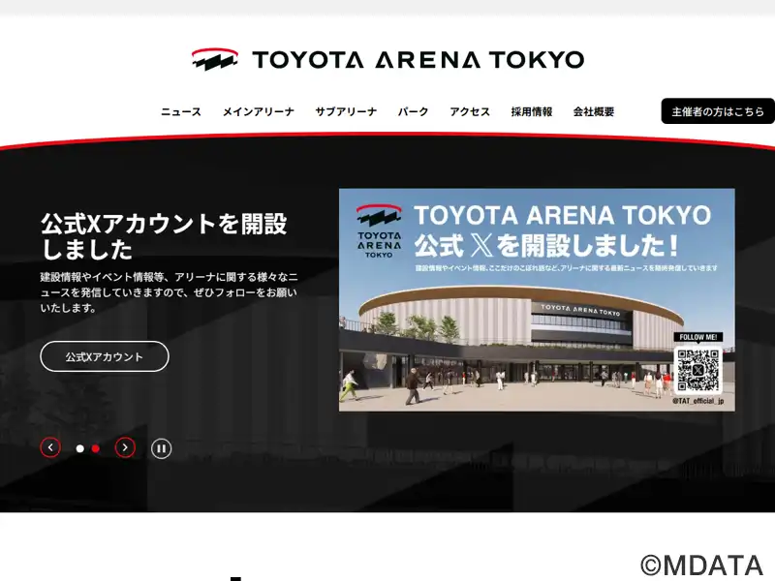Click the 主催者の方はこちら button
The height and width of the screenshot is (581, 775).
click(718, 111)
